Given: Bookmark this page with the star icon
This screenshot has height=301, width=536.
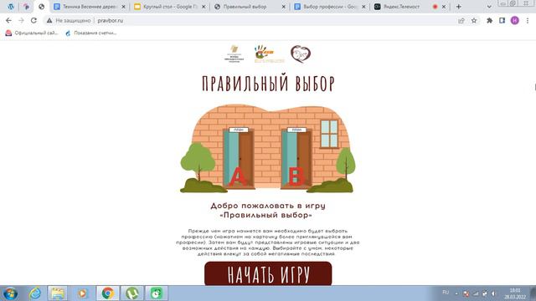Looking at the screenshot, I should 474,20.
